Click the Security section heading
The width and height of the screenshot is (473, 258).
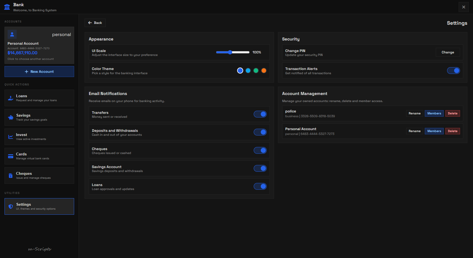291,39
